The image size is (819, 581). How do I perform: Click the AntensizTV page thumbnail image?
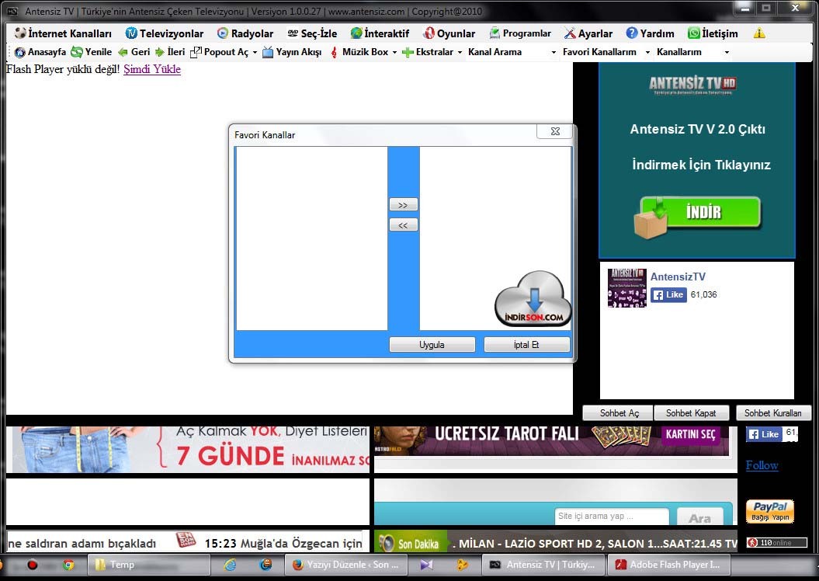click(x=626, y=288)
